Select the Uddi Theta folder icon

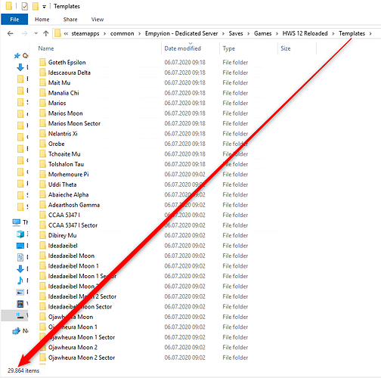point(42,184)
